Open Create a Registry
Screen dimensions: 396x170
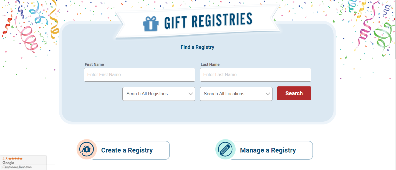click(127, 150)
